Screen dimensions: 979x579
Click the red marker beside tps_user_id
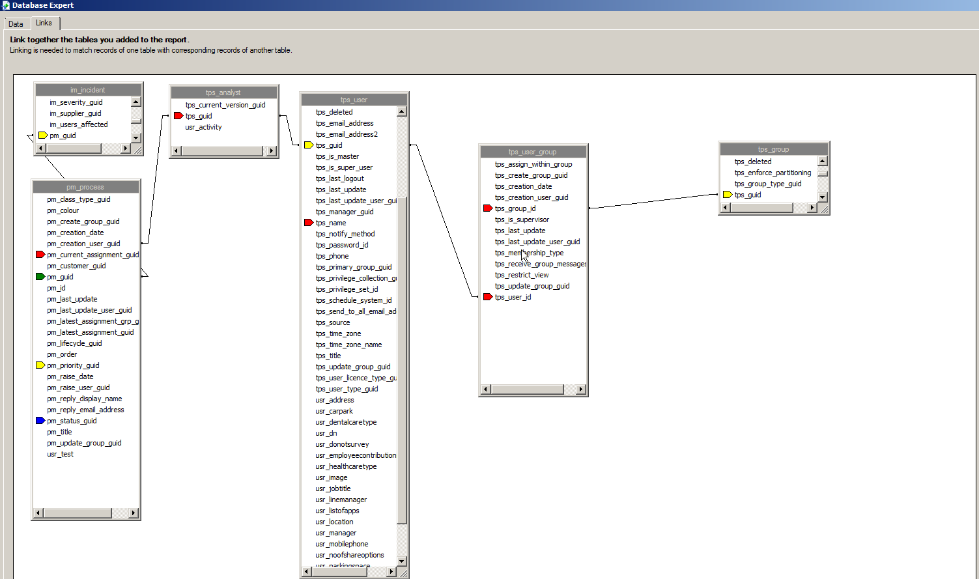488,297
